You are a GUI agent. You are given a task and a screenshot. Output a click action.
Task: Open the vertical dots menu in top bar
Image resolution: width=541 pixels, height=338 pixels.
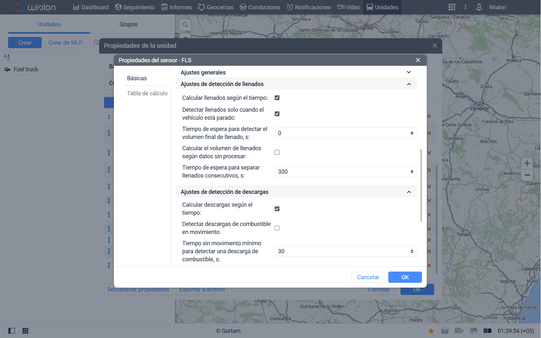pos(466,7)
